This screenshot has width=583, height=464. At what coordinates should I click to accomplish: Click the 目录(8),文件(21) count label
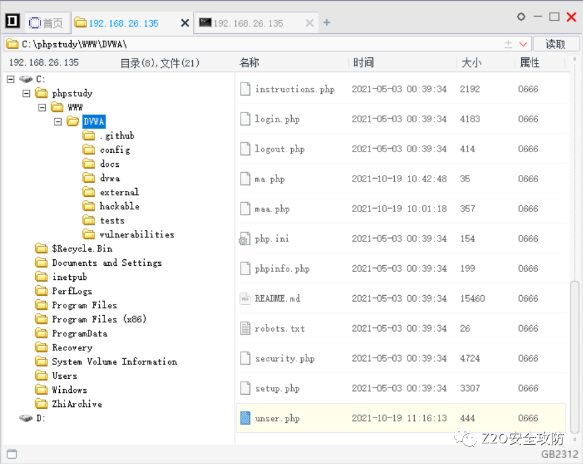click(x=160, y=63)
